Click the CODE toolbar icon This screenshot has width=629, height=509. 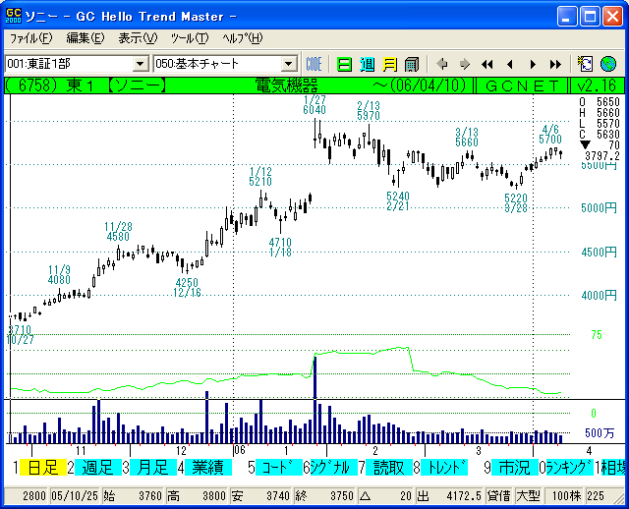point(314,64)
